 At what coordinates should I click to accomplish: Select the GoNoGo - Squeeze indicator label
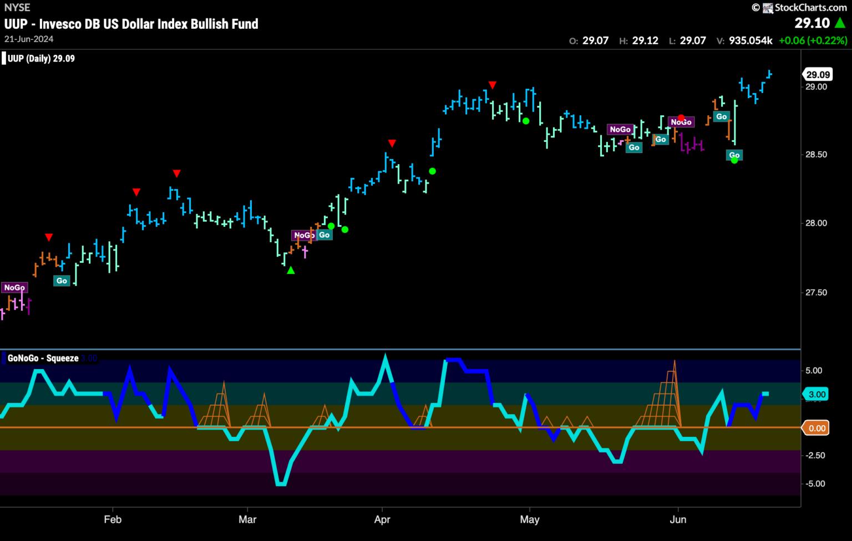pos(43,358)
